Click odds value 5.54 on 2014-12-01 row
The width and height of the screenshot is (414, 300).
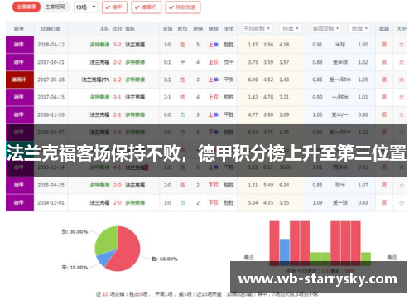tap(253, 202)
